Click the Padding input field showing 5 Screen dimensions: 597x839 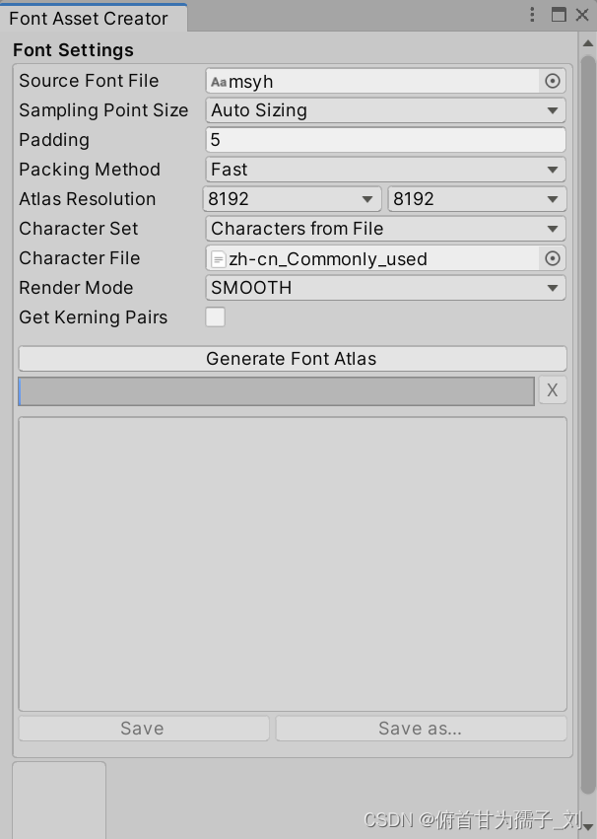(384, 139)
